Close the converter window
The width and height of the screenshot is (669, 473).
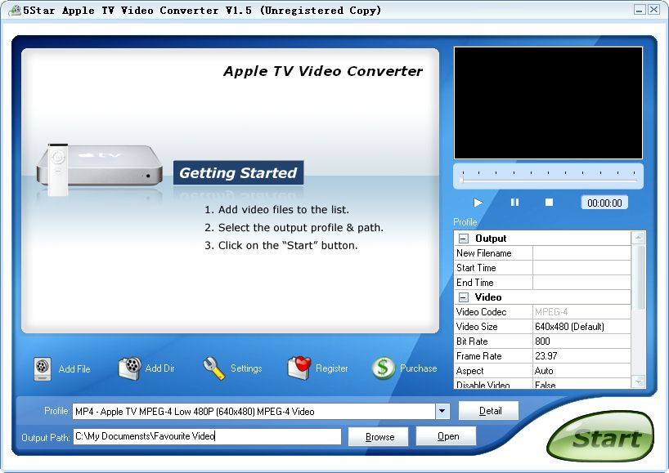pyautogui.click(x=653, y=10)
